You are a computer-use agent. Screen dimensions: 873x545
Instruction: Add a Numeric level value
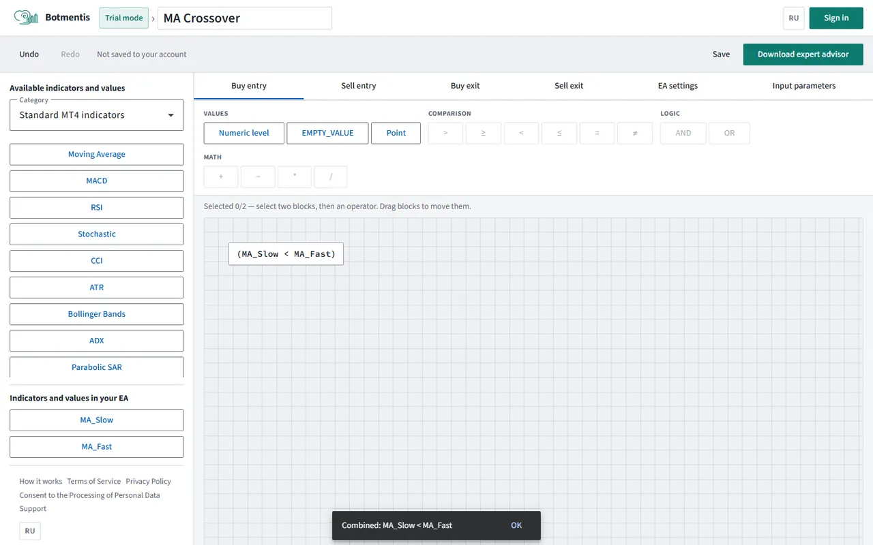click(x=244, y=133)
